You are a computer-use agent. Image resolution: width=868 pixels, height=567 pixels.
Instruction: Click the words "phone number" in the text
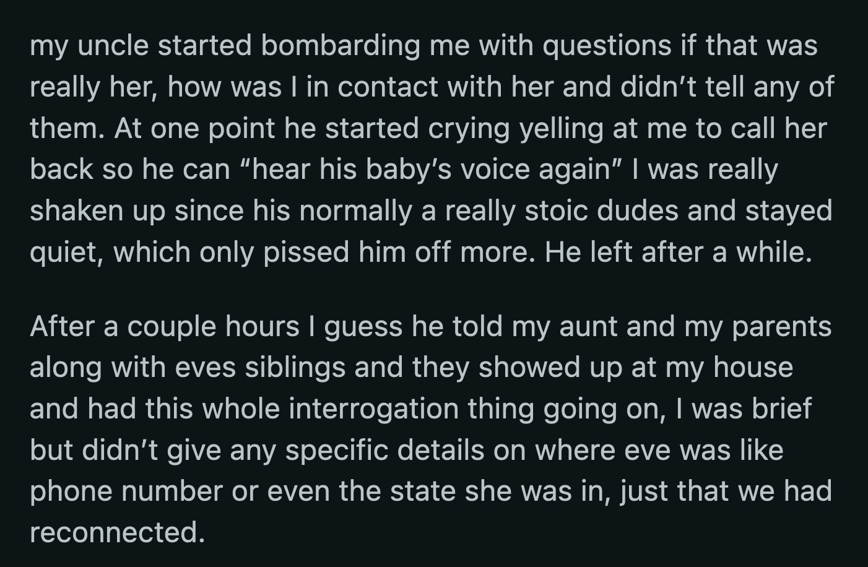click(126, 491)
